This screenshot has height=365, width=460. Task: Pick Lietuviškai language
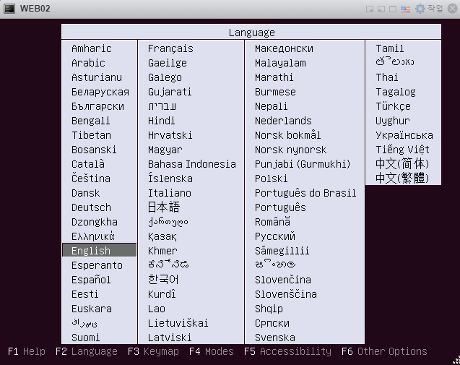point(178,323)
